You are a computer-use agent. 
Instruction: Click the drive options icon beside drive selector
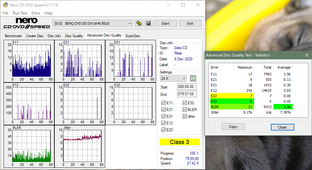pyautogui.click(x=139, y=23)
